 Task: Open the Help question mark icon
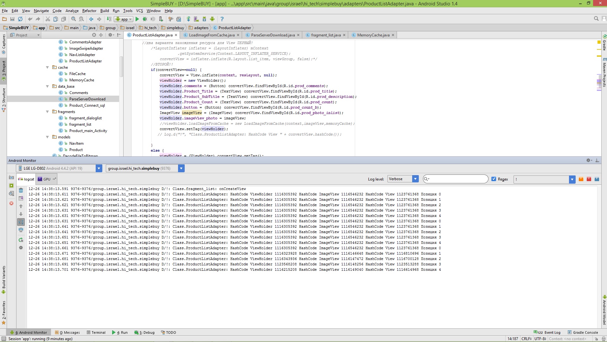(x=222, y=19)
